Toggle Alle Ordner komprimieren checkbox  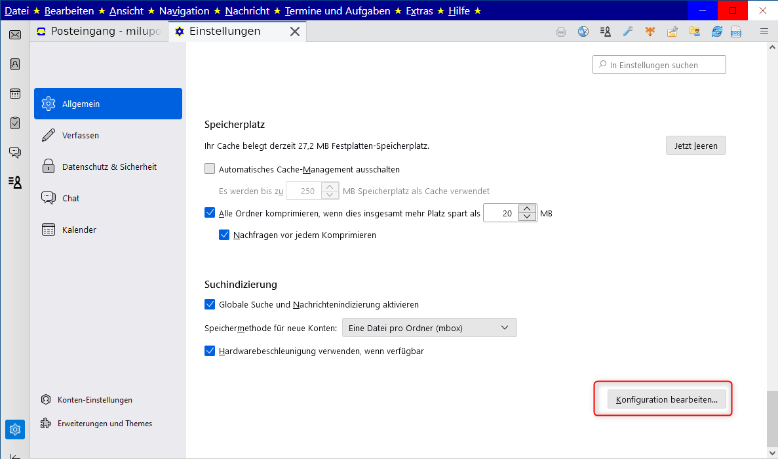click(210, 213)
